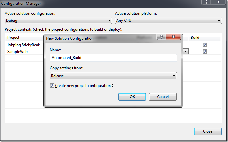This screenshot has height=142, width=228.
Task: Open the Active solution configuration dropdown
Action: (x=58, y=21)
